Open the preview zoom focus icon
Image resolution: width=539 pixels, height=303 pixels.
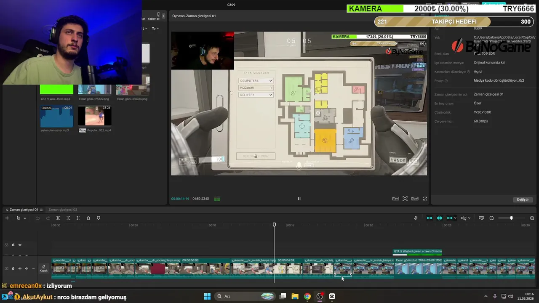pyautogui.click(x=405, y=199)
